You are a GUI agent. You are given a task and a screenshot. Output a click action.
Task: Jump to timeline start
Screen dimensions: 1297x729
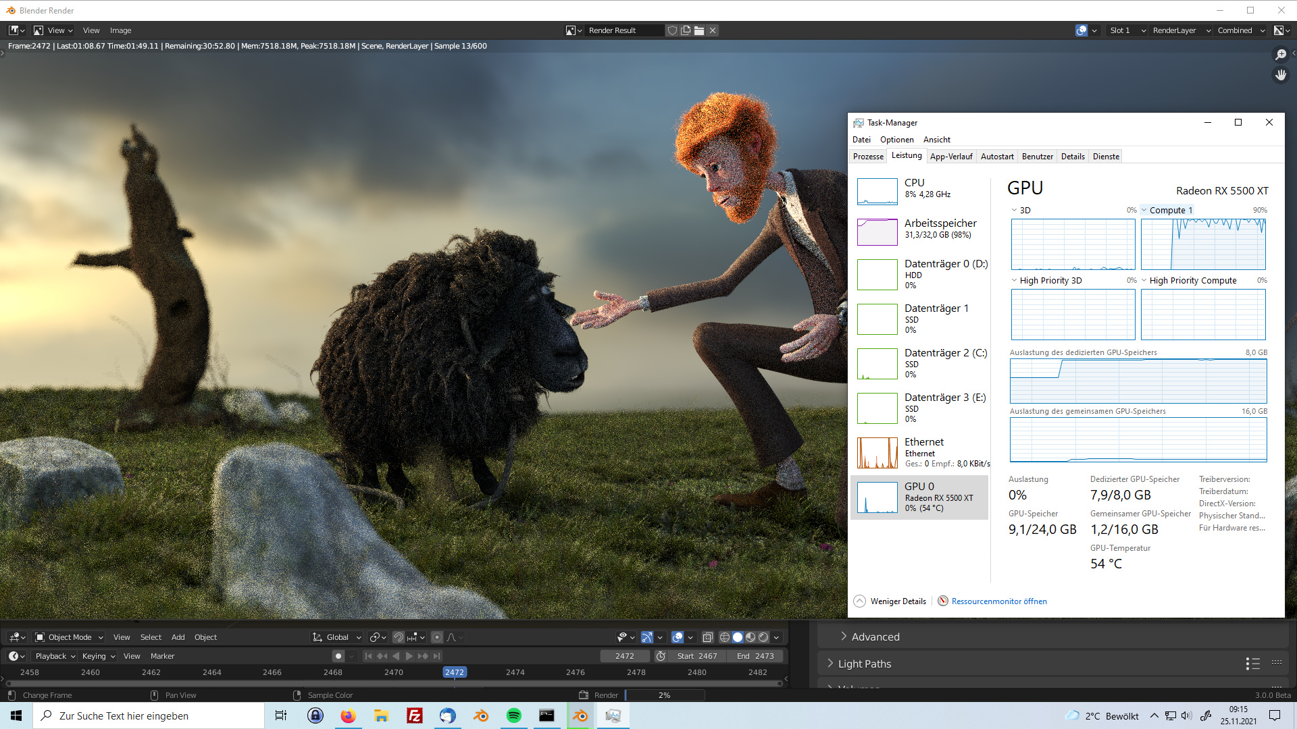pos(368,656)
